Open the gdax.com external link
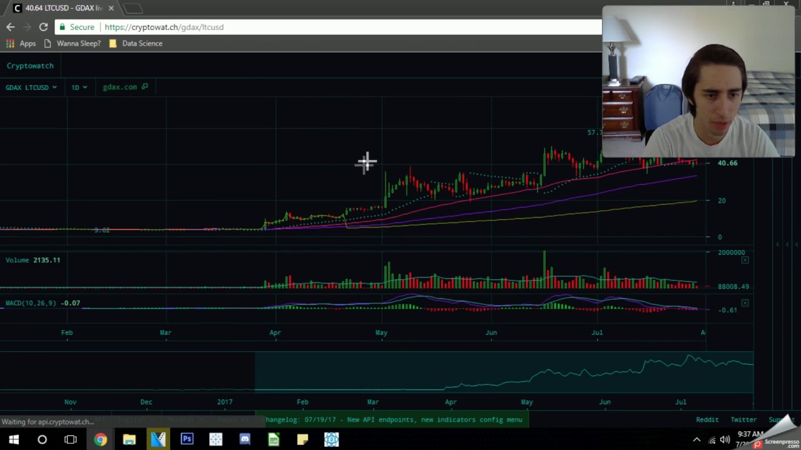Image resolution: width=801 pixels, height=450 pixels. [125, 87]
